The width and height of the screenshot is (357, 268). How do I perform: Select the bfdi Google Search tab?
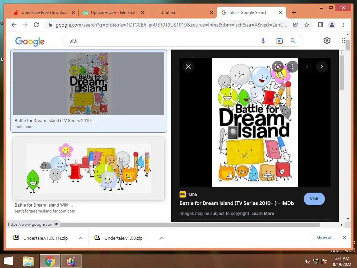click(248, 13)
